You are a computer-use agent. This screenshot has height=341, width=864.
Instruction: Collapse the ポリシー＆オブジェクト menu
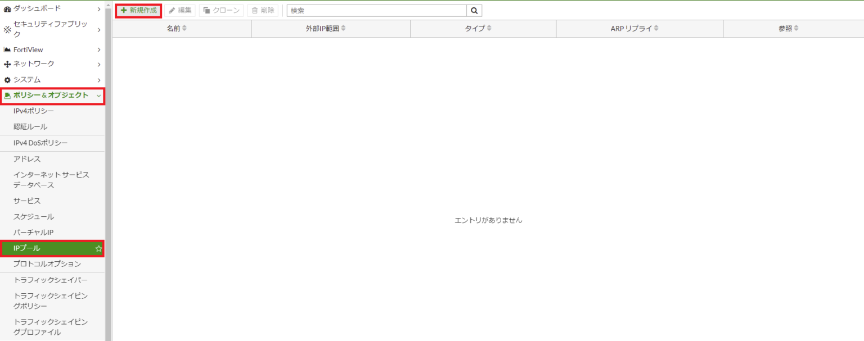tap(99, 96)
